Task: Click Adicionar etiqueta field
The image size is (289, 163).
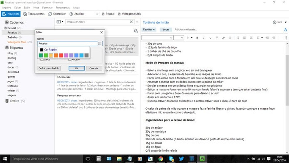Action: (186, 29)
